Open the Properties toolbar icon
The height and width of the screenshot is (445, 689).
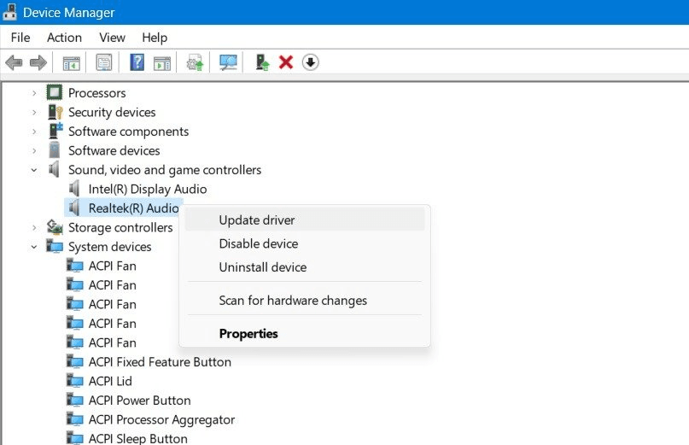[104, 62]
